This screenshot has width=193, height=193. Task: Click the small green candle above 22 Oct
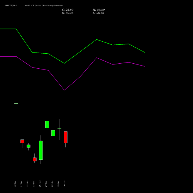(x=29, y=146)
